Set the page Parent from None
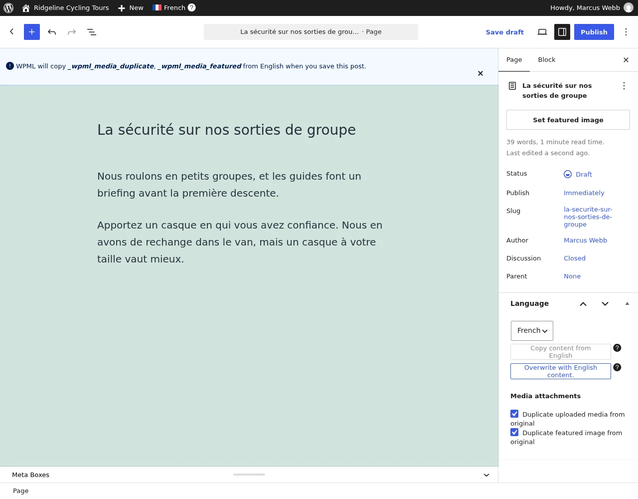This screenshot has width=638, height=499. coord(572,276)
